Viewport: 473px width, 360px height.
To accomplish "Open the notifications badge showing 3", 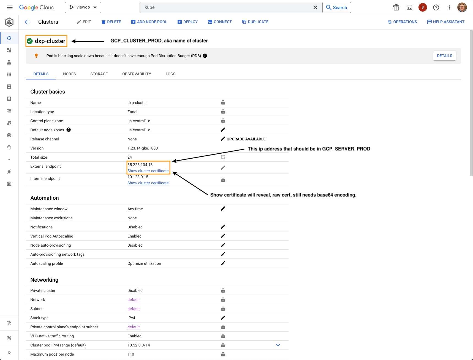I will point(423,7).
